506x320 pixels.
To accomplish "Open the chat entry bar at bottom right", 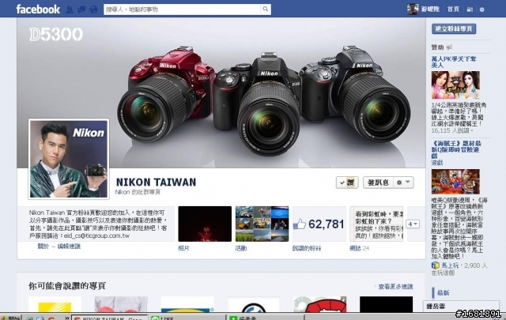I will tap(461, 307).
